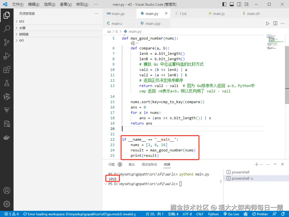Screen dimensions: 289x217
Task: Show the hidden menu bar items
Action: pyautogui.click(x=96, y=4)
